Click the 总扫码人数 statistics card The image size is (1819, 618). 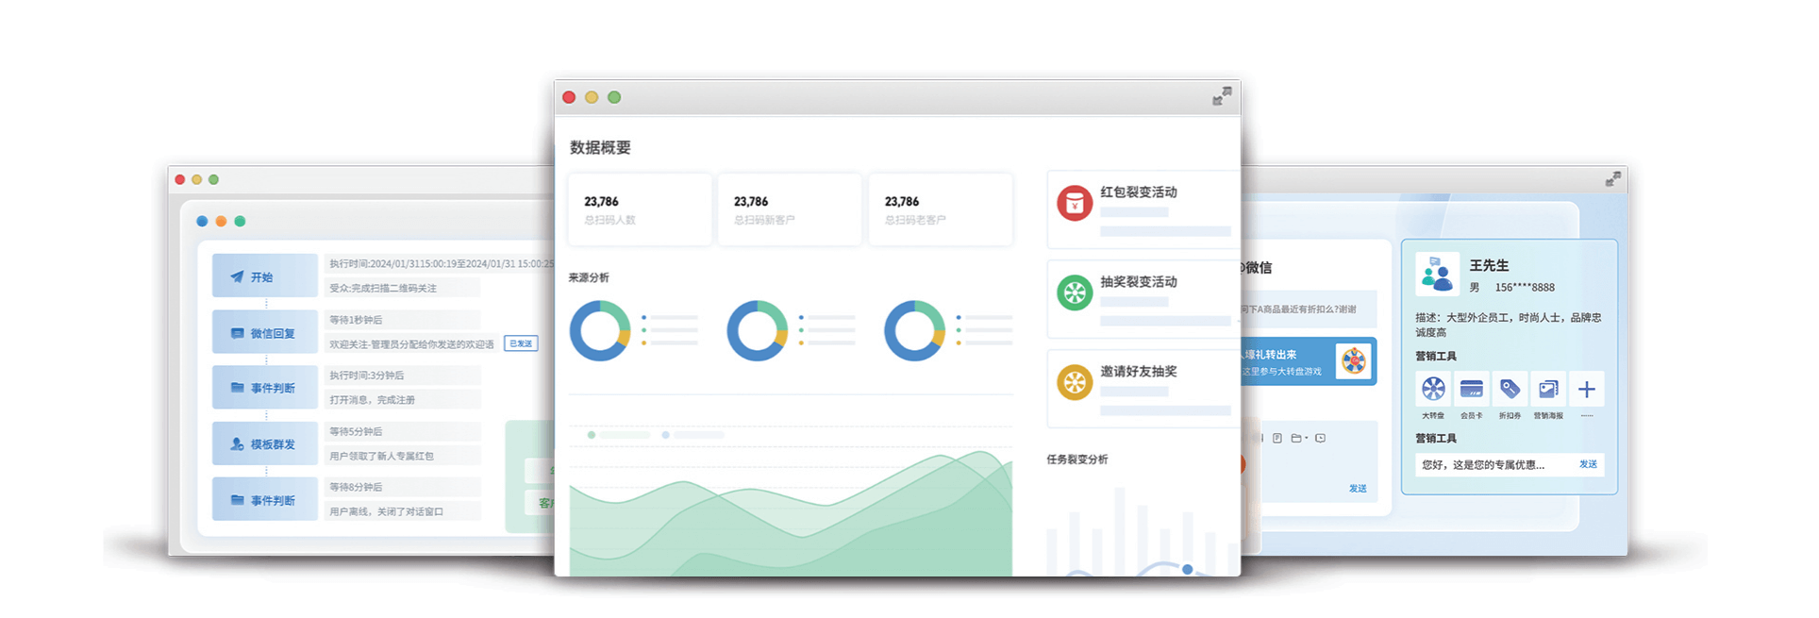(x=639, y=209)
